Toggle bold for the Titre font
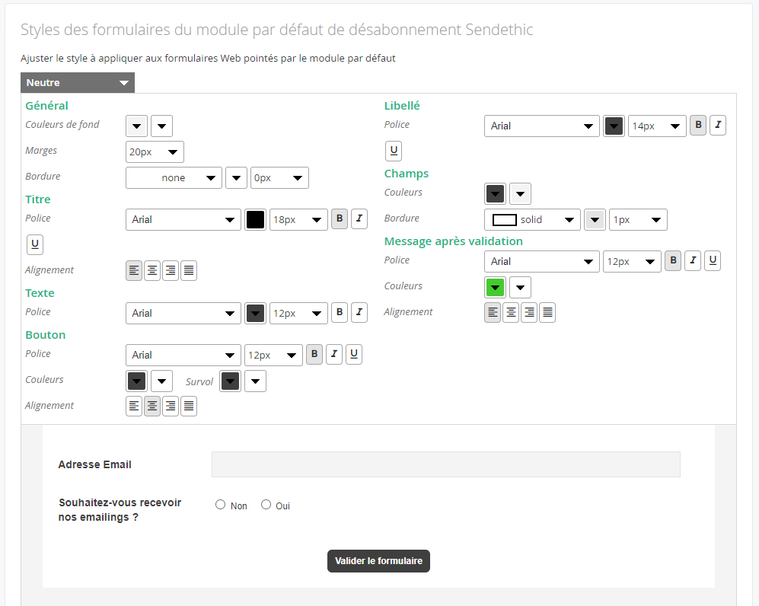Image resolution: width=759 pixels, height=606 pixels. [340, 218]
